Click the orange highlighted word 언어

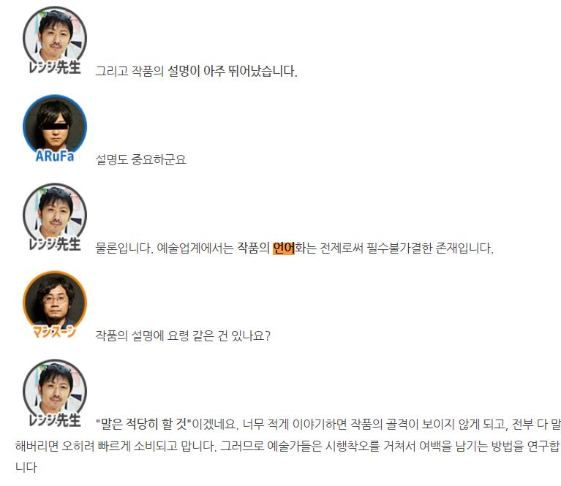pyautogui.click(x=283, y=248)
